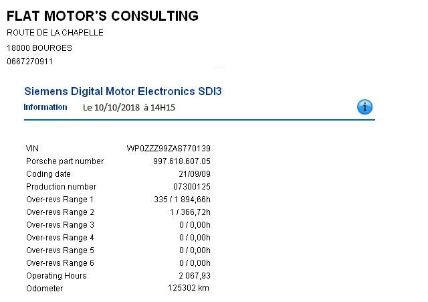Click the Production number value 07300125

(x=192, y=187)
